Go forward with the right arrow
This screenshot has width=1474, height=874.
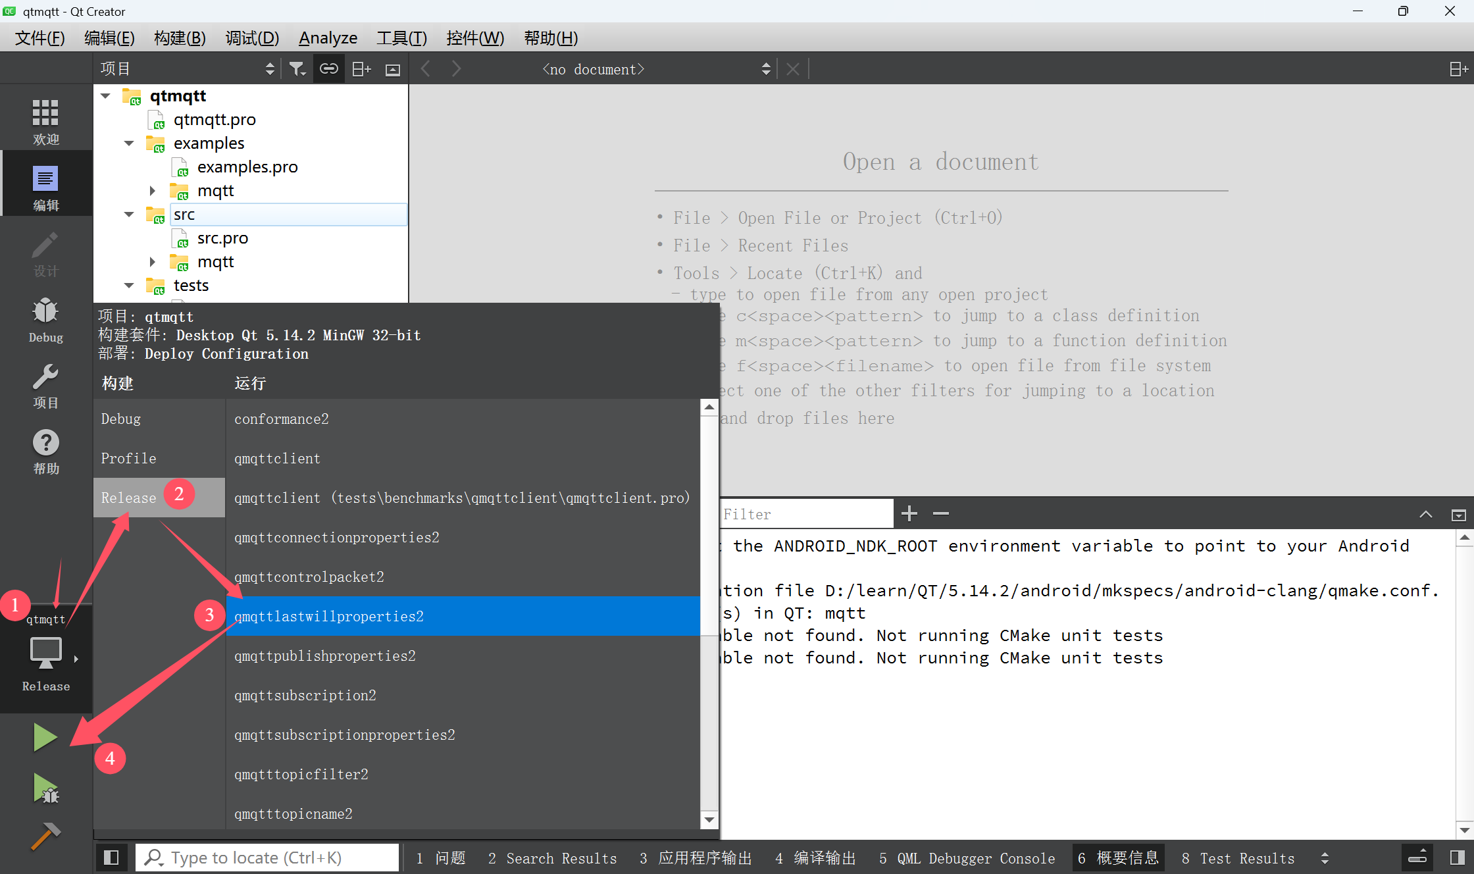pos(456,68)
